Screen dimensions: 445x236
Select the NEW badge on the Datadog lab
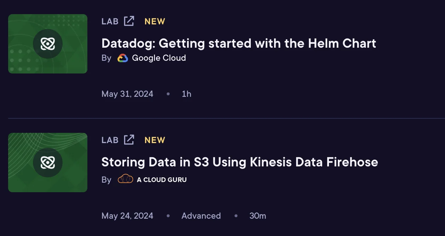pyautogui.click(x=154, y=21)
